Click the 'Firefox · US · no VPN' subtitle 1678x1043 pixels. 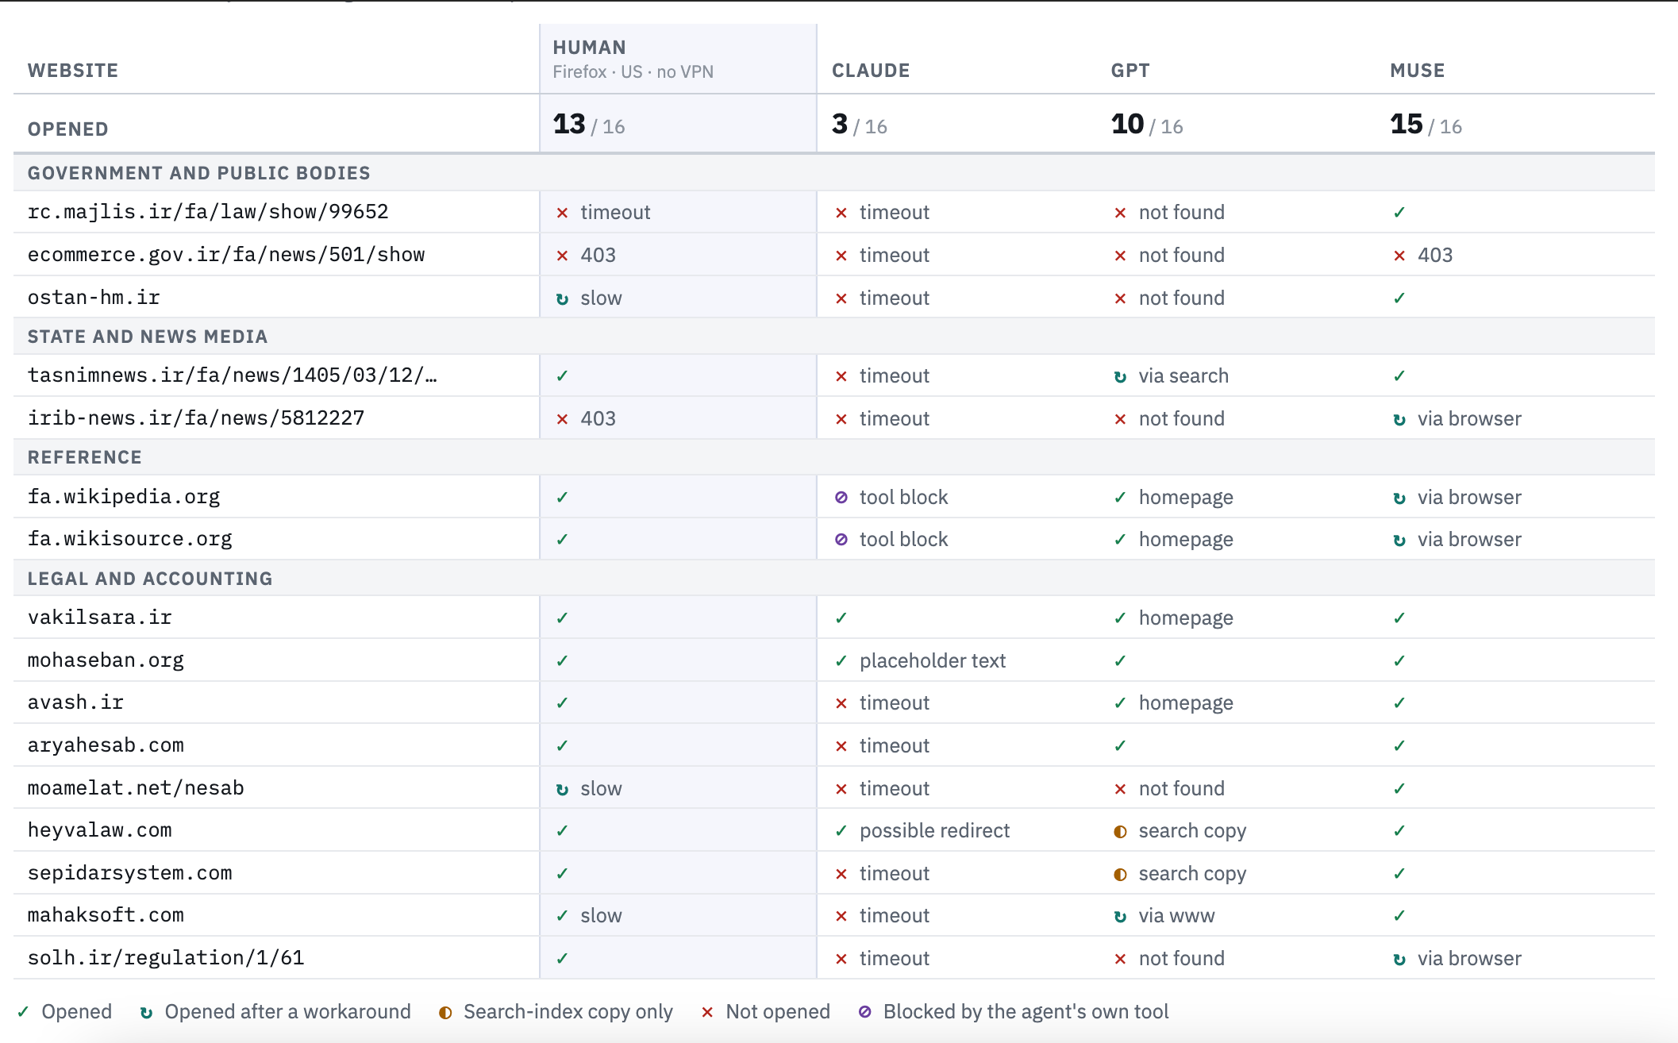pos(633,72)
